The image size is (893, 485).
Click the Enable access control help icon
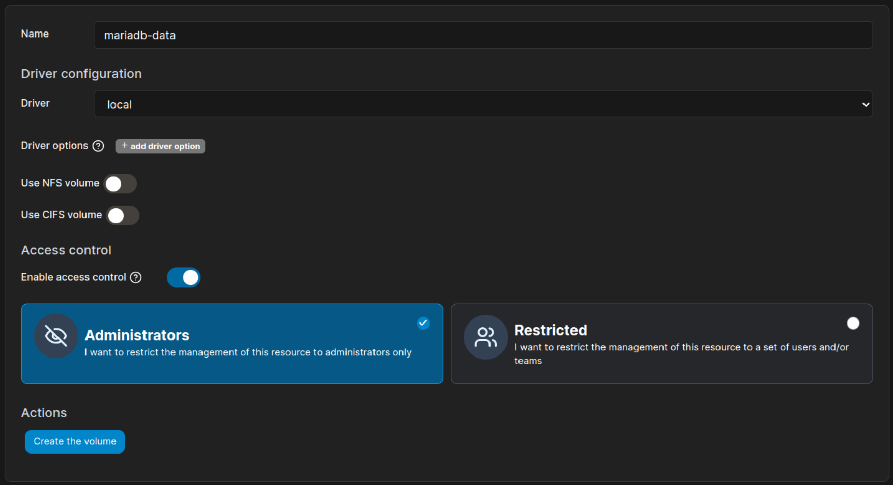(136, 277)
